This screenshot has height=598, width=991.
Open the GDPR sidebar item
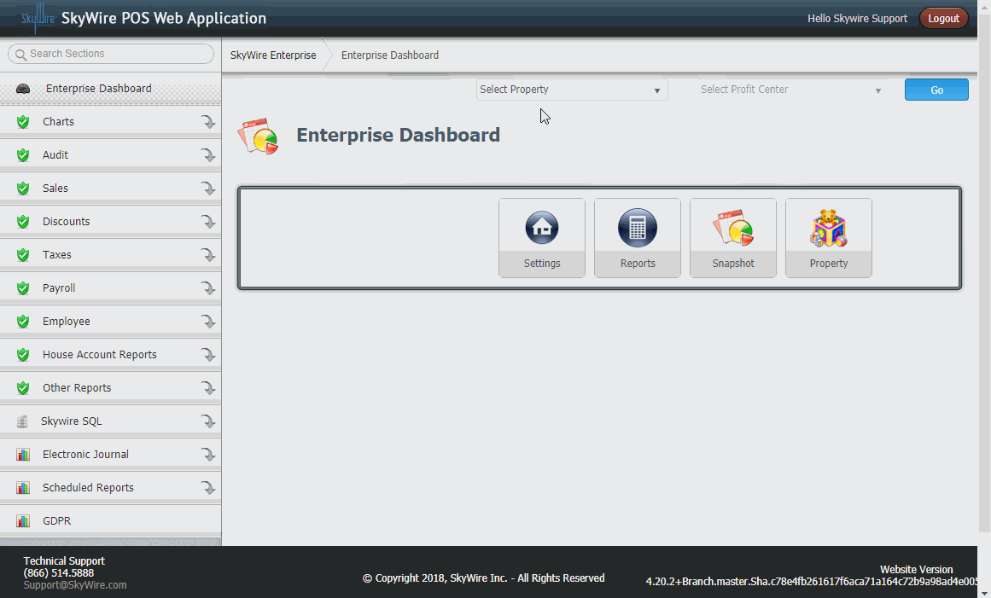(111, 521)
